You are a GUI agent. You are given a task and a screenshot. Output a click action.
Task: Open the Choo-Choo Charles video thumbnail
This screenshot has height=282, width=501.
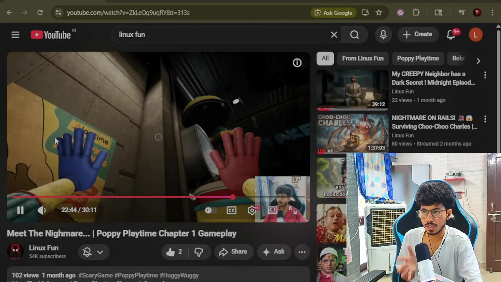pyautogui.click(x=352, y=134)
